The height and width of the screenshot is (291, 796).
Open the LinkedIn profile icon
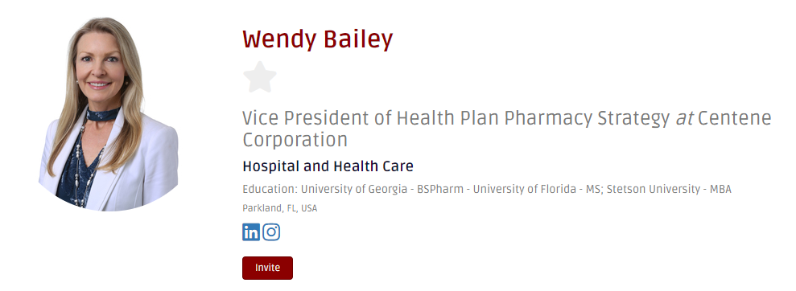(x=251, y=232)
